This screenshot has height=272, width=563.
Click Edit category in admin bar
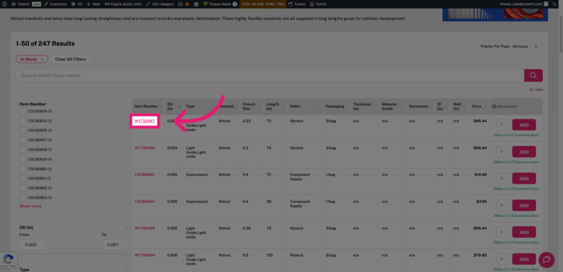(160, 4)
